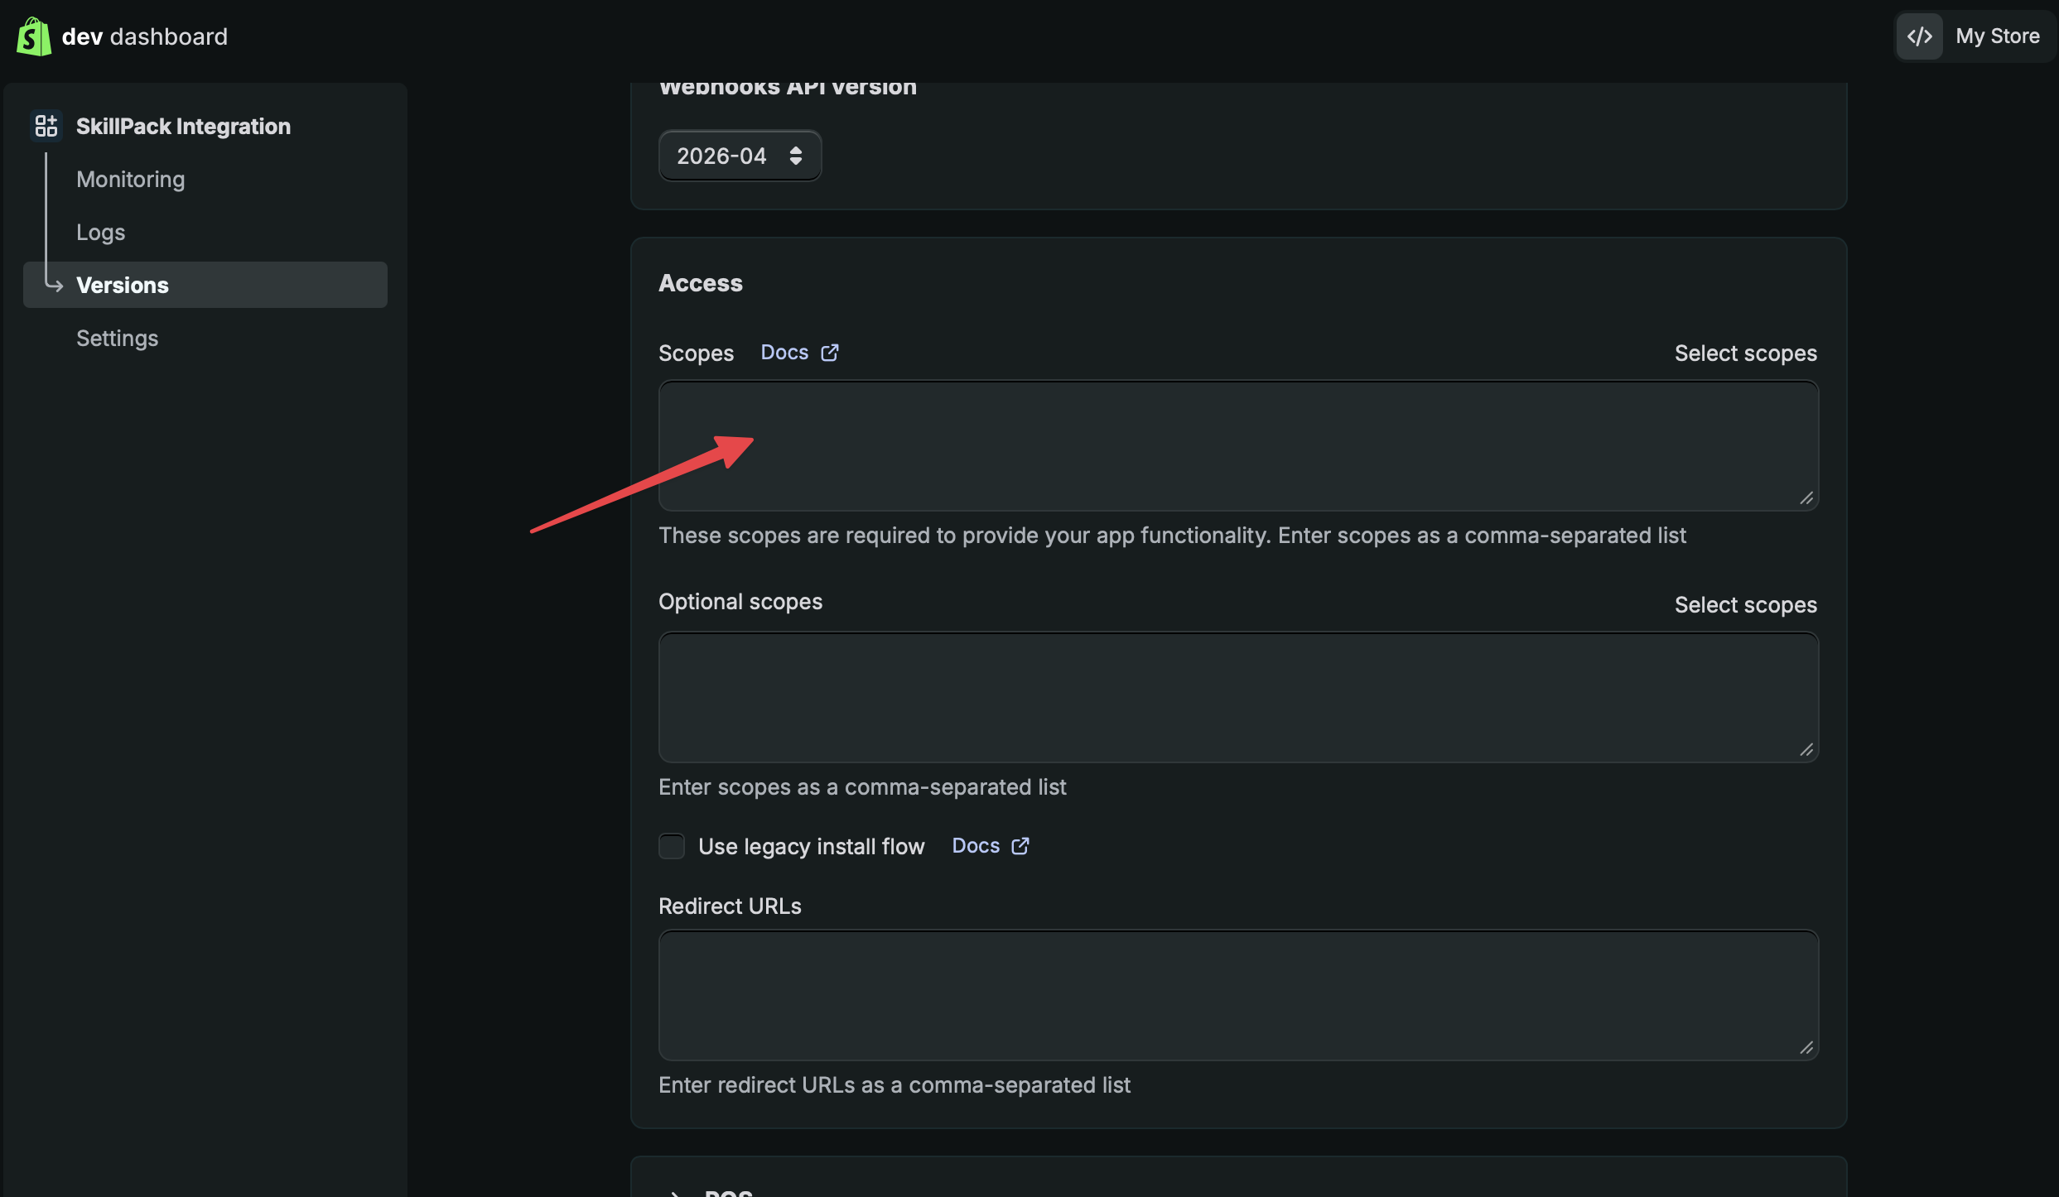Open external icon beside legacy install Docs
This screenshot has width=2059, height=1197.
tap(1020, 846)
